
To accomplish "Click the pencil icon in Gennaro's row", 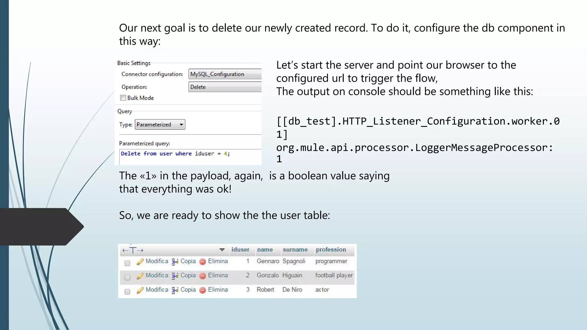I will click(140, 262).
